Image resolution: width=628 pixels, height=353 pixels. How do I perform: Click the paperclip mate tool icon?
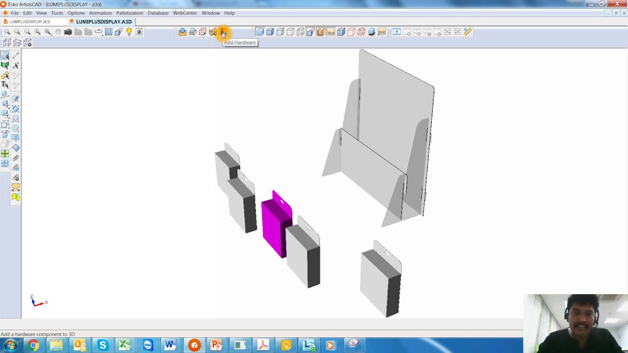click(x=16, y=157)
